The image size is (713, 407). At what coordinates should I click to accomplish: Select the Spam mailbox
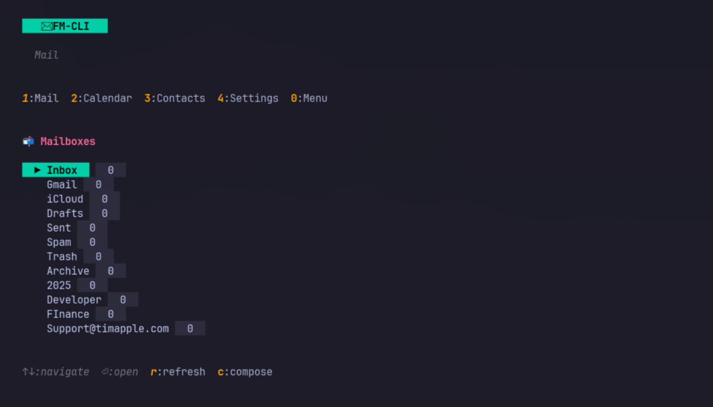[59, 242]
